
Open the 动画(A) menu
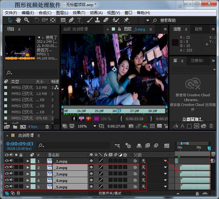click(x=96, y=13)
